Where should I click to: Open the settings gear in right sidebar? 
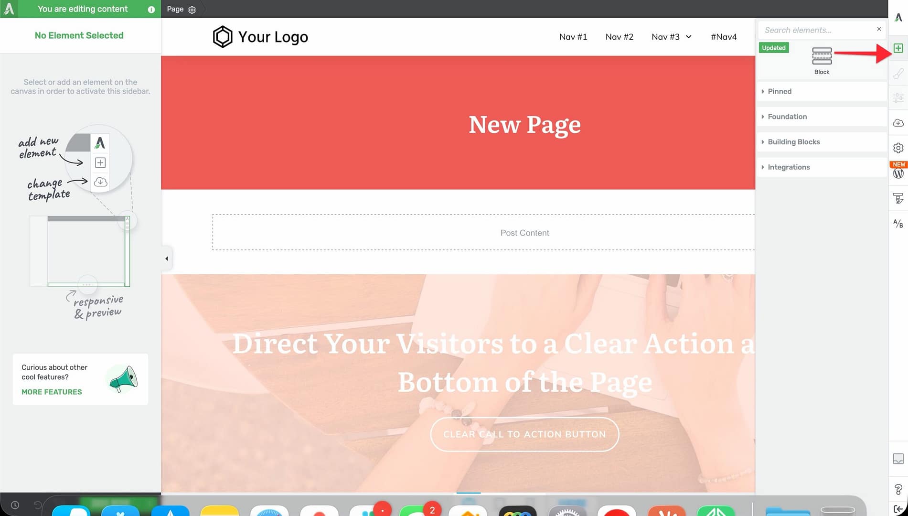(x=898, y=148)
